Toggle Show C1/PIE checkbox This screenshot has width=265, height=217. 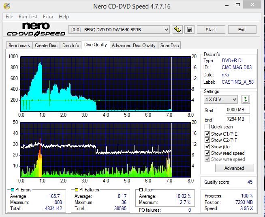[x=207, y=134]
